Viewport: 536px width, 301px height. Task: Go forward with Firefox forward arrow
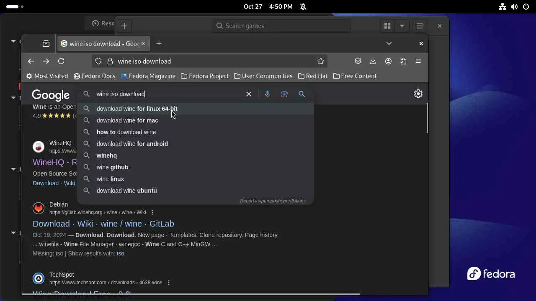(x=46, y=61)
